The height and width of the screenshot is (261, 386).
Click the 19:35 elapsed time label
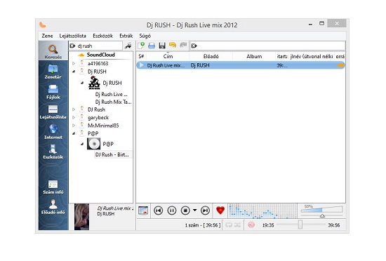(268, 225)
